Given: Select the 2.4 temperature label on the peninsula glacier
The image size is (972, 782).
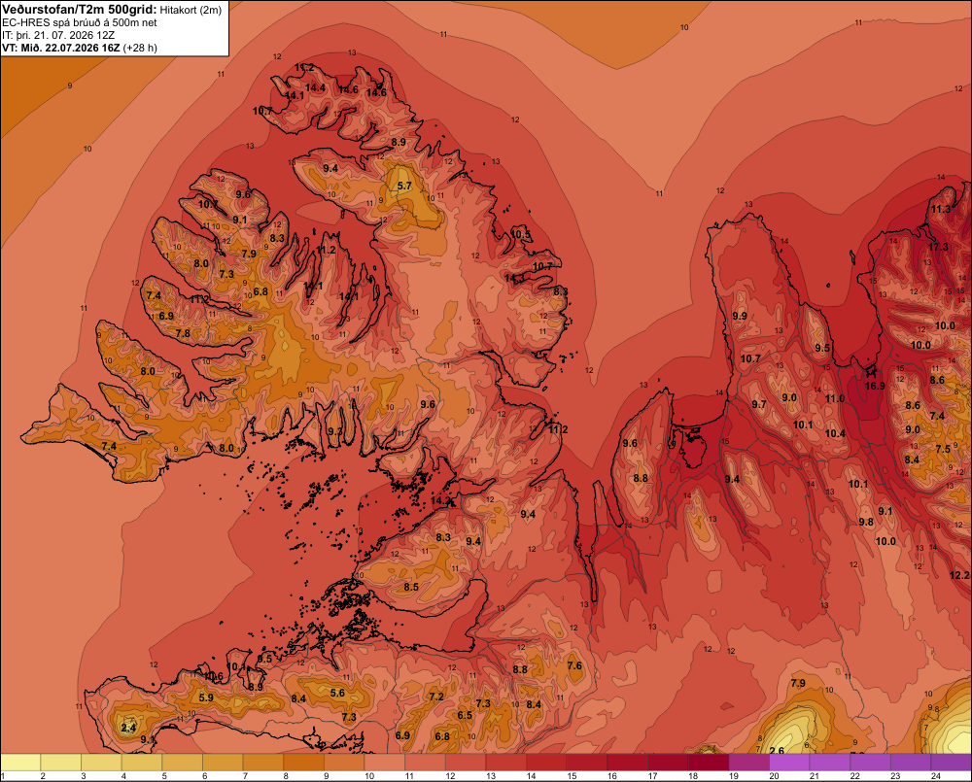Looking at the screenshot, I should click(128, 728).
